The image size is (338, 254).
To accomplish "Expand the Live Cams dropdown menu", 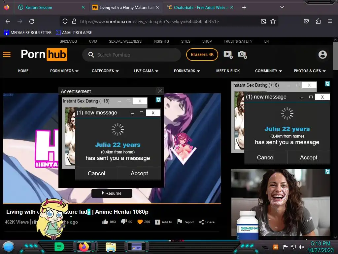I will coord(146,71).
